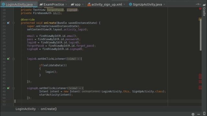Click onCreate() in the breadcrumb bar
This screenshot has width=207, height=116.
[x=49, y=109]
